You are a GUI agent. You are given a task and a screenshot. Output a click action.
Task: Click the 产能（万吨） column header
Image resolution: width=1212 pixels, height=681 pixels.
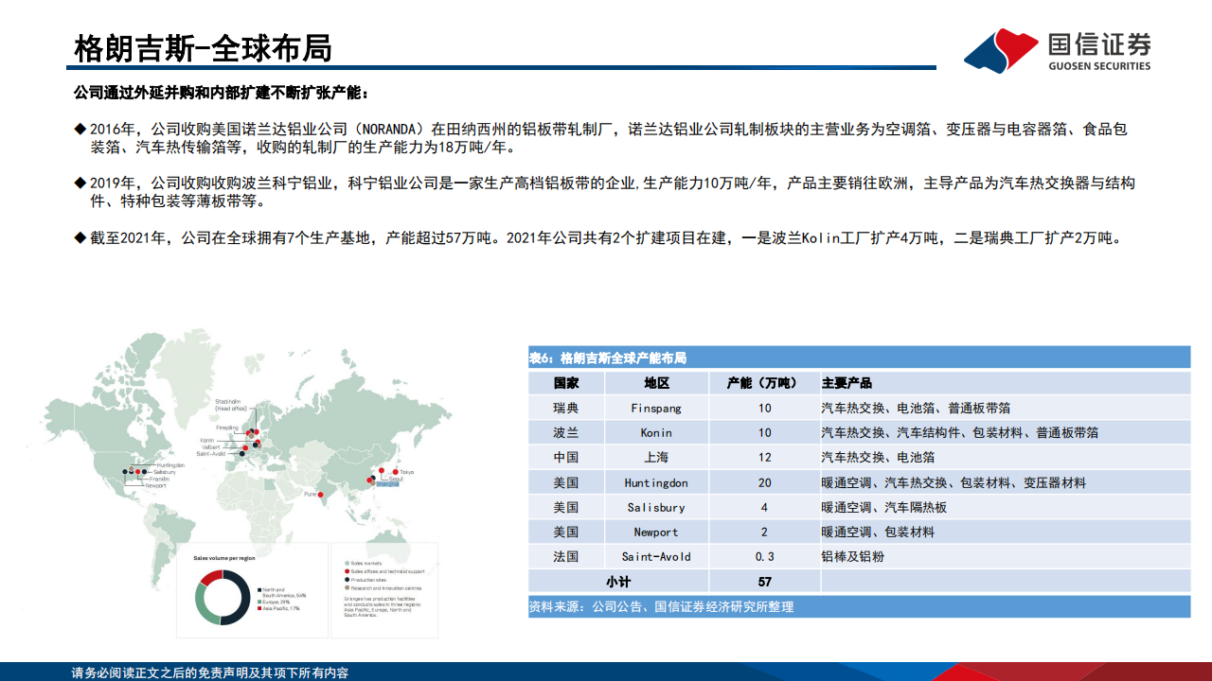click(x=765, y=383)
